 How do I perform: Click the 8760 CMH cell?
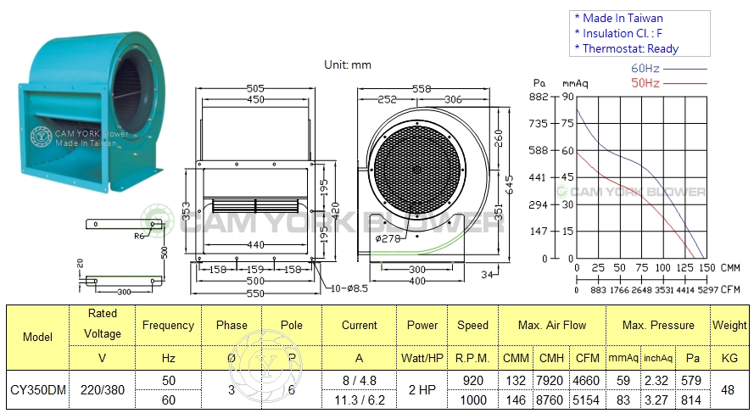pos(550,399)
